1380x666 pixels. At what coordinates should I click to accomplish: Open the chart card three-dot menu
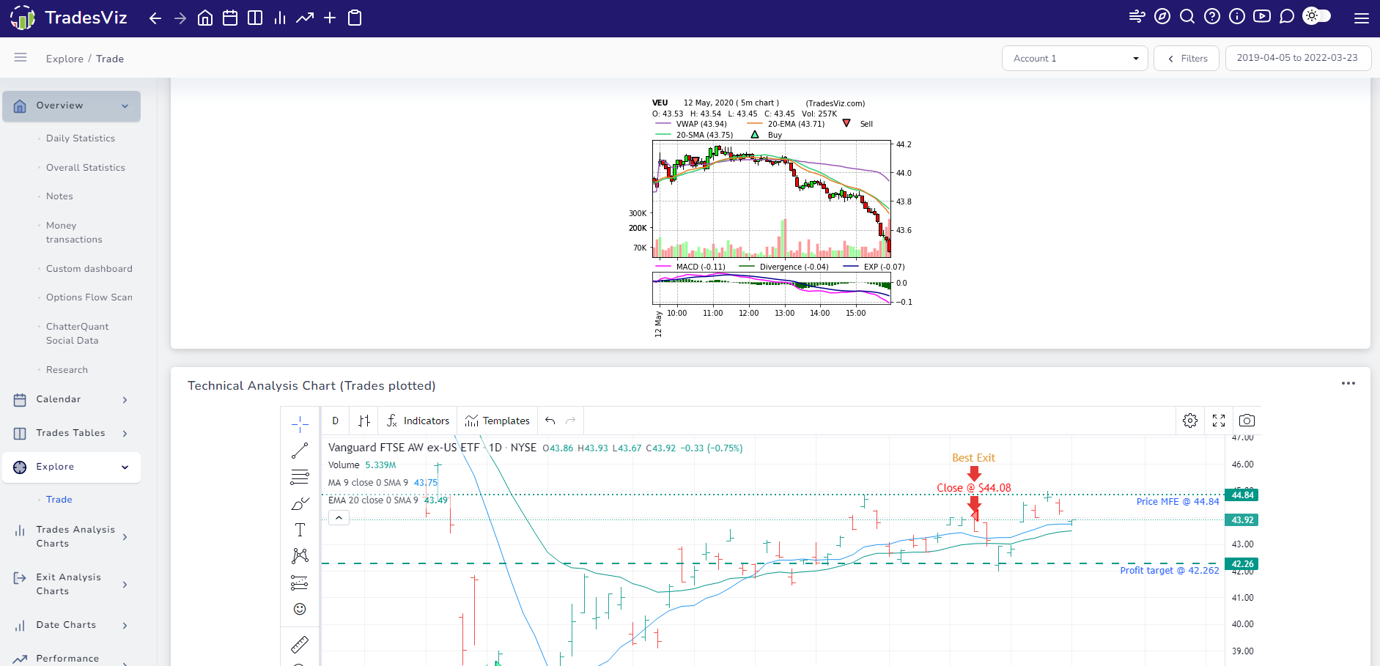[1348, 383]
